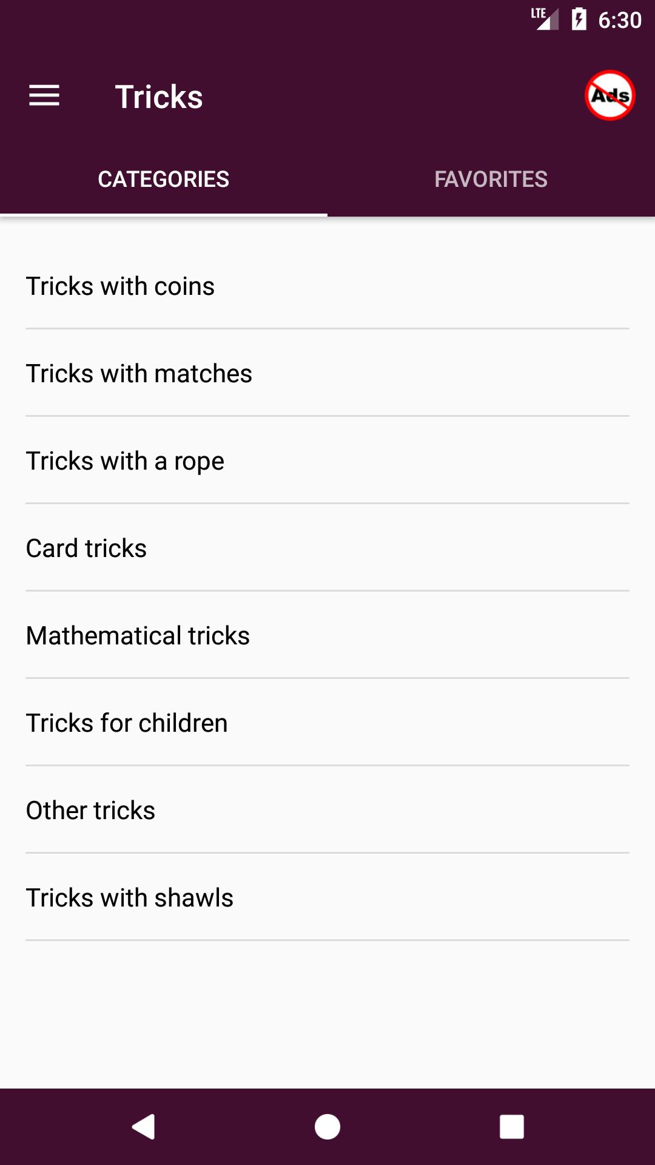Viewport: 655px width, 1165px height.
Task: Open the Card tricks category
Action: coord(327,548)
